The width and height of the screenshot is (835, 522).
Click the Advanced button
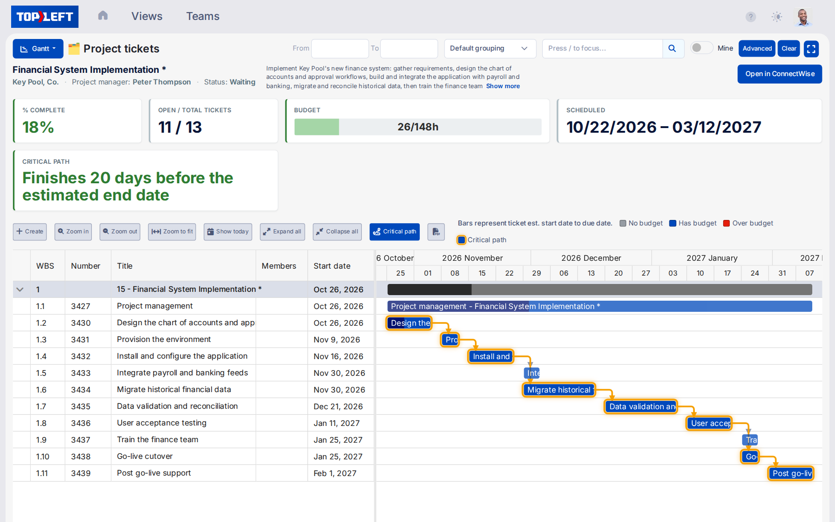coord(757,49)
